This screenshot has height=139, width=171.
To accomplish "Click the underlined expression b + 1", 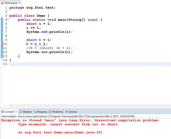I will [40, 44].
